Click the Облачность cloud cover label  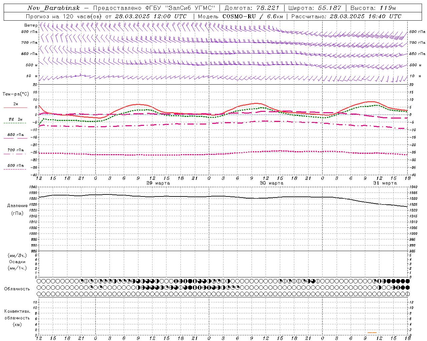[17, 289]
